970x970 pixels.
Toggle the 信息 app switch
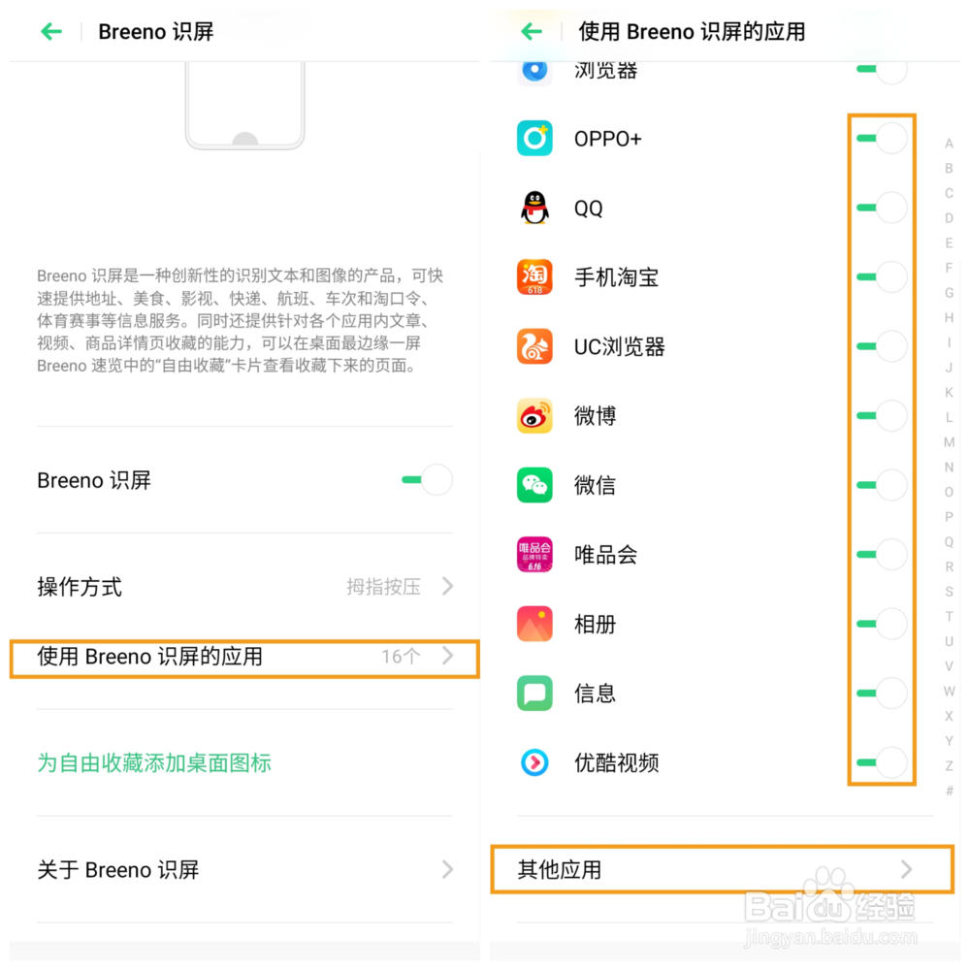(x=882, y=693)
